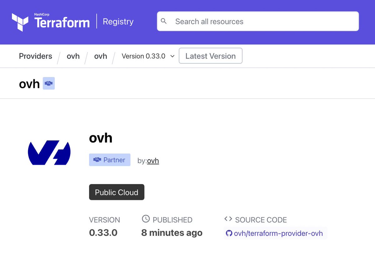Click the clock icon next to Published
Viewport: 375px width, 253px height.
[146, 219]
